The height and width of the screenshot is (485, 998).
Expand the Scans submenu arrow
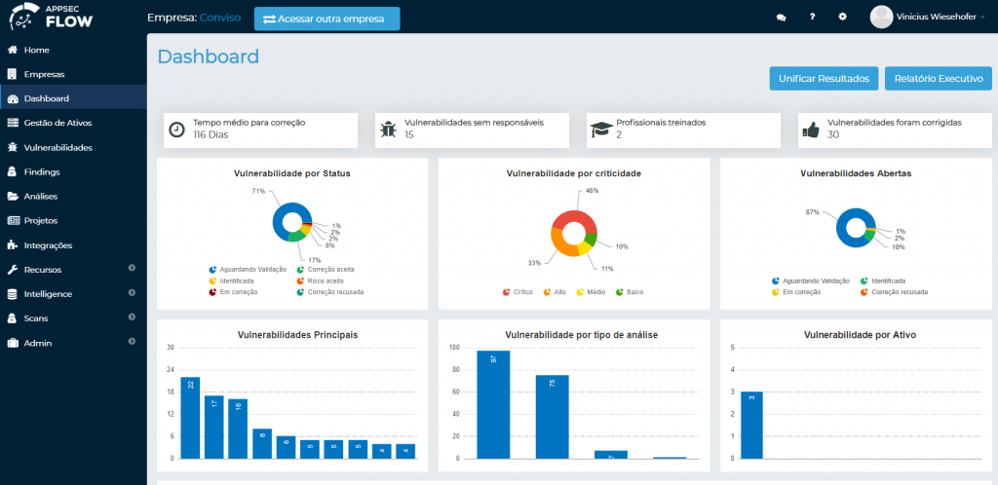click(x=132, y=317)
